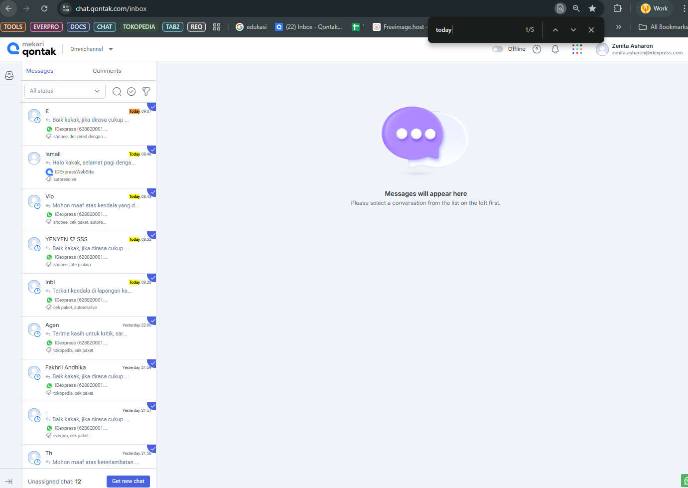Open the notifications bell icon

pos(555,49)
